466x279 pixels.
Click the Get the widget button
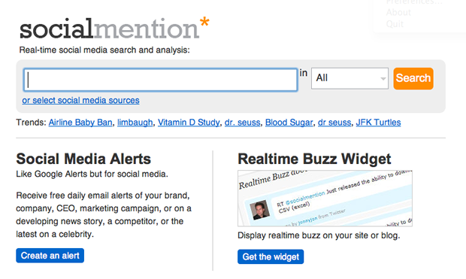271,256
